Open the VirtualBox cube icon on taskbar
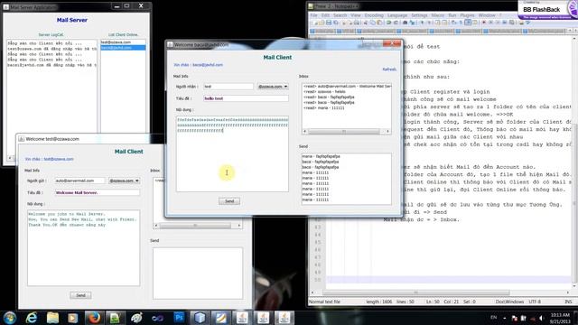 200,318
